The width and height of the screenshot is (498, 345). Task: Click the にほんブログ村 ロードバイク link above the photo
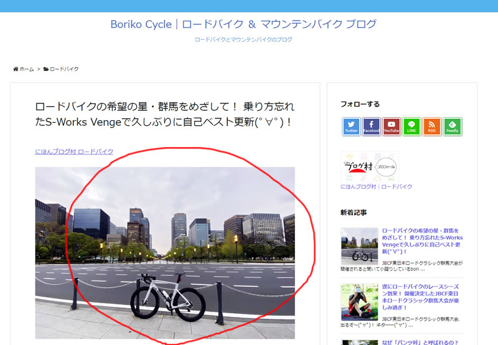click(x=74, y=151)
